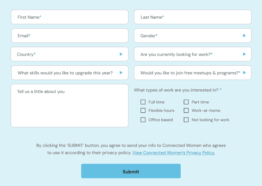Check the Full time checkbox
The height and width of the screenshot is (186, 262).
click(143, 102)
